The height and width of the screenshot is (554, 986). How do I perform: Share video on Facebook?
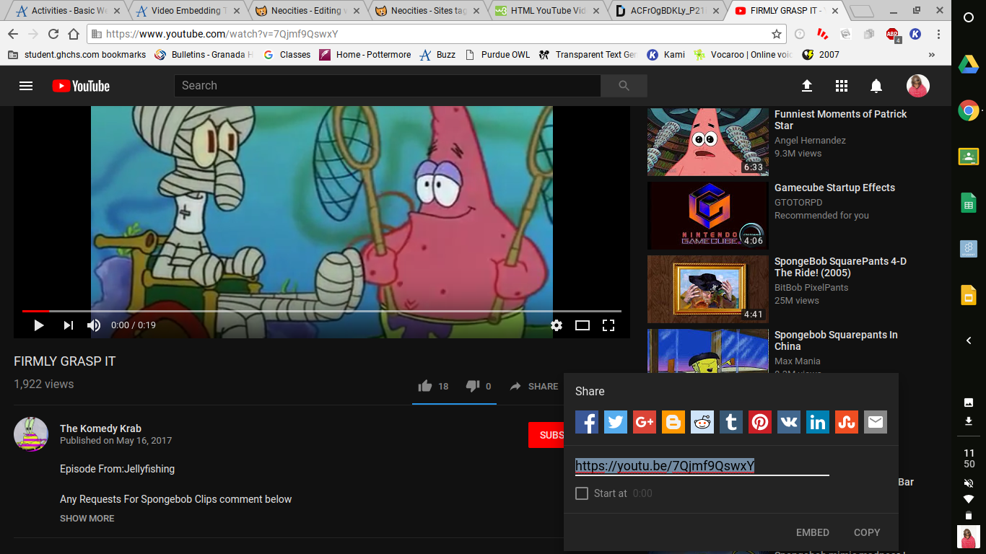click(x=587, y=422)
